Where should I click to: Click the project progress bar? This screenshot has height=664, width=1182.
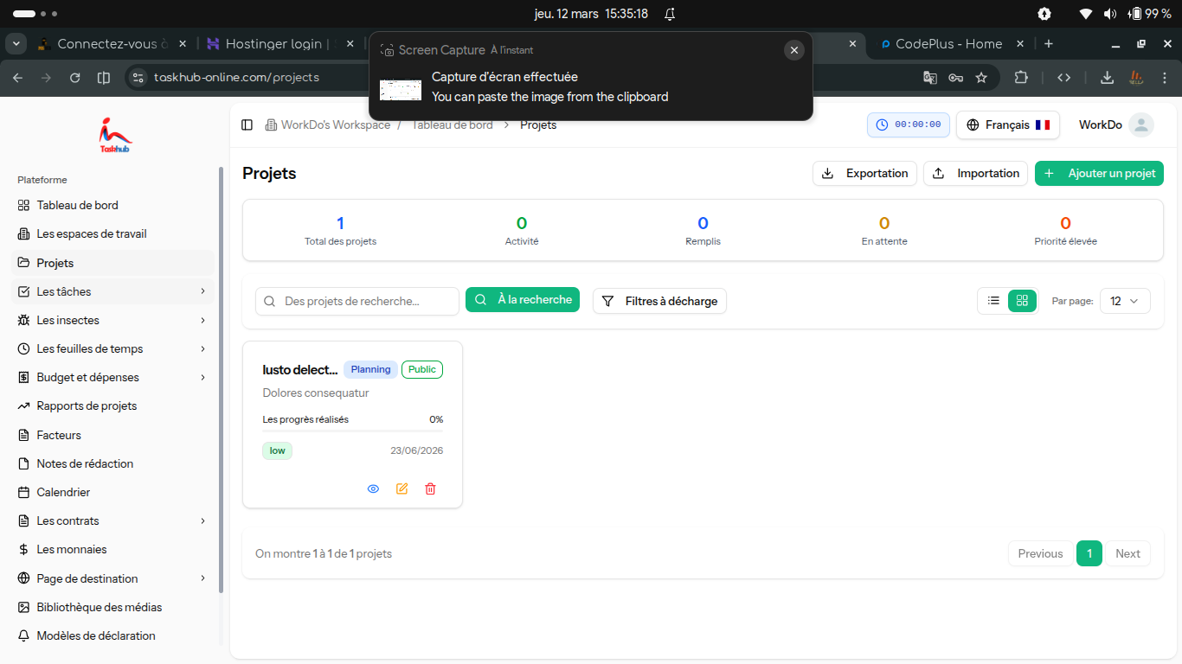tap(352, 431)
